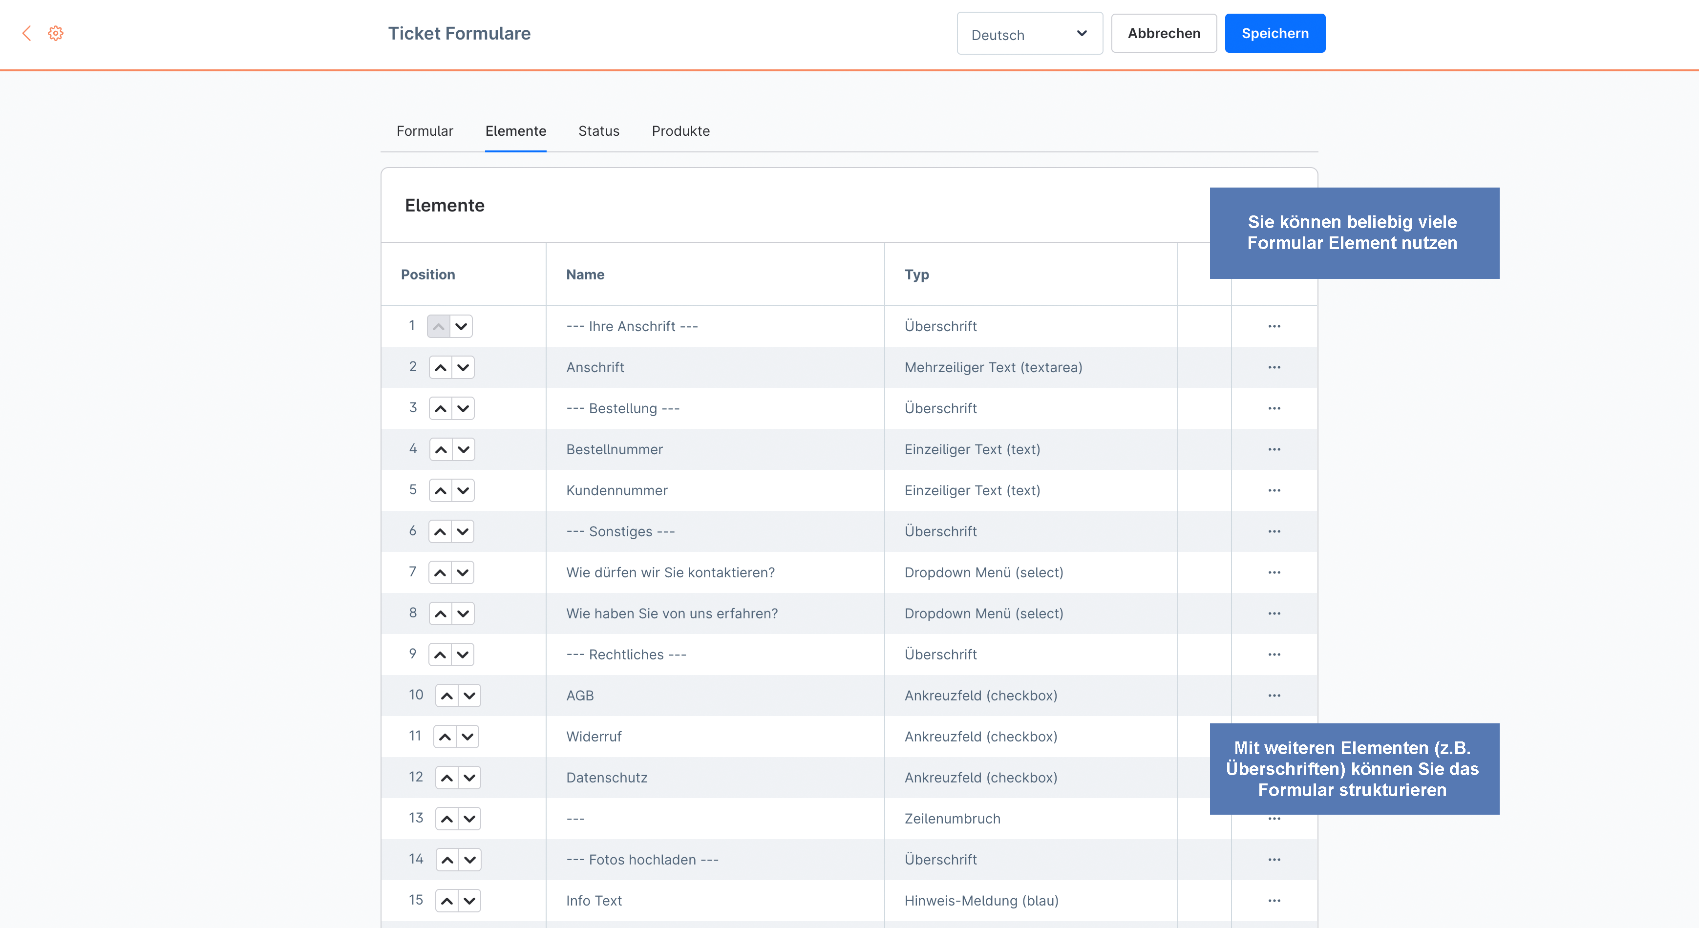Viewport: 1699px width, 928px height.
Task: Open three-dot menu for Anschrift row
Action: click(x=1274, y=367)
